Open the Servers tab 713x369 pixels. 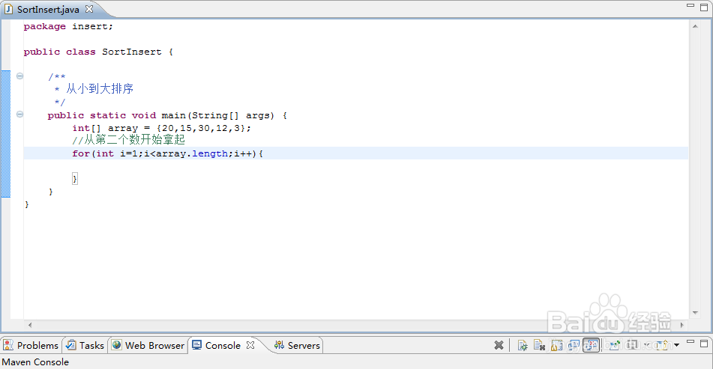tap(298, 345)
